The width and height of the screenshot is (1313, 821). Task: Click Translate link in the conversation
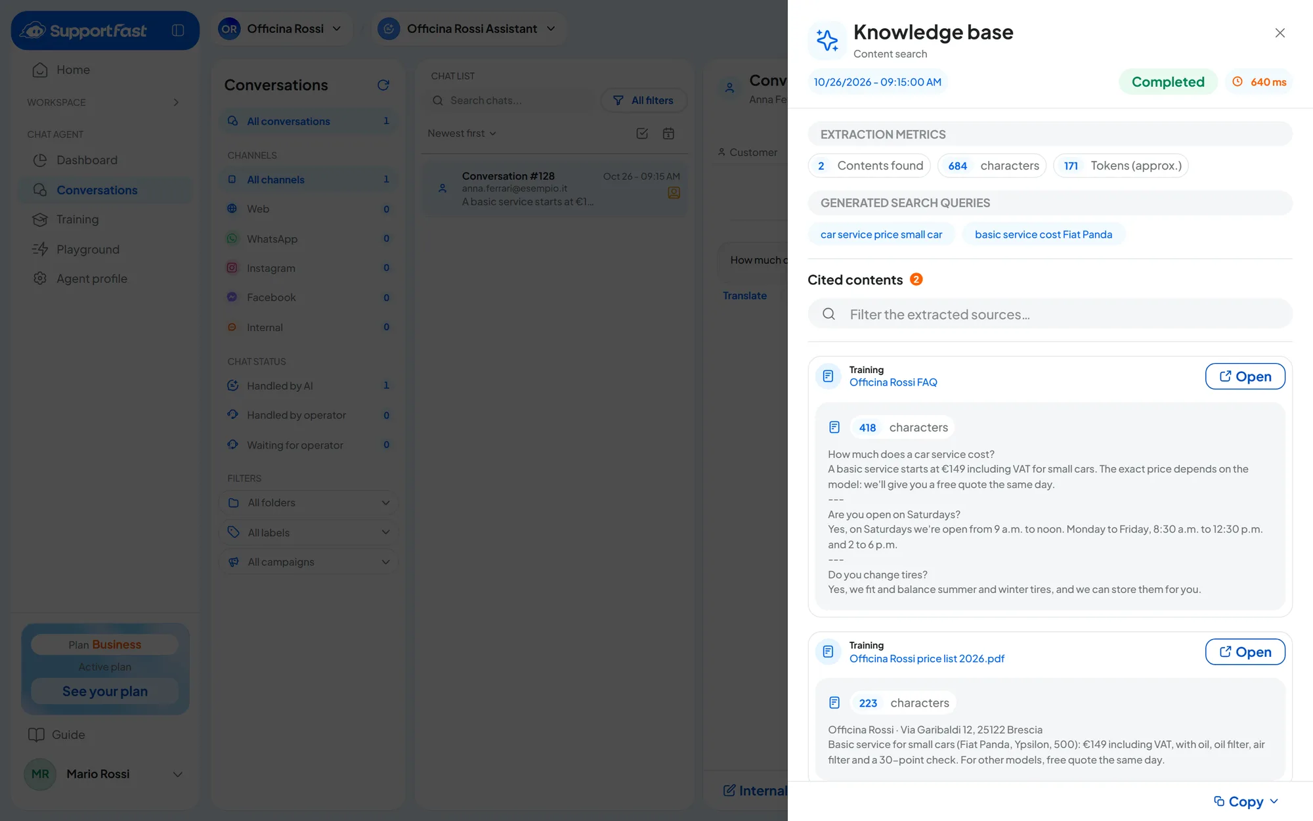point(744,296)
